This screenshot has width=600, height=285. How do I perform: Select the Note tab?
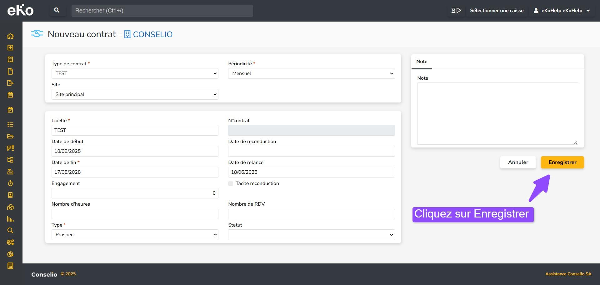(x=422, y=62)
